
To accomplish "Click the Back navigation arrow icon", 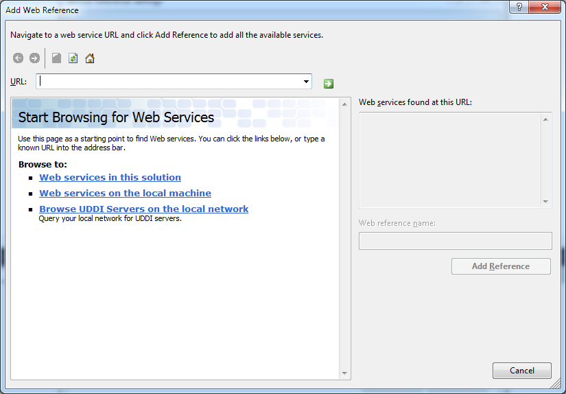I will [19, 58].
